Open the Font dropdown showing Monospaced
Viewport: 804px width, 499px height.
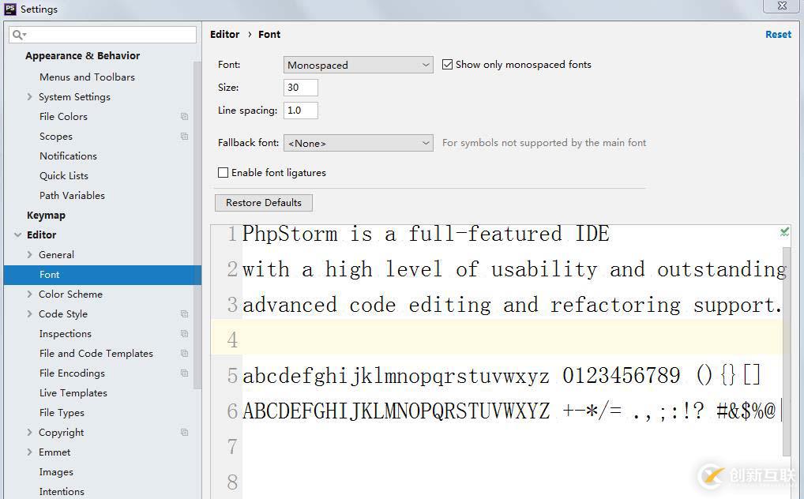[x=359, y=65]
